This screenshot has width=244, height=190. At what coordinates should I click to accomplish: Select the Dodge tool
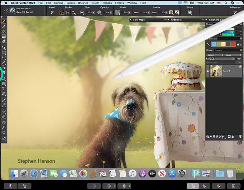4,105
